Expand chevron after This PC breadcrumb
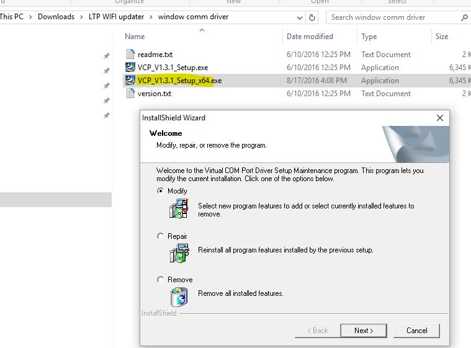The image size is (471, 348). point(30,17)
